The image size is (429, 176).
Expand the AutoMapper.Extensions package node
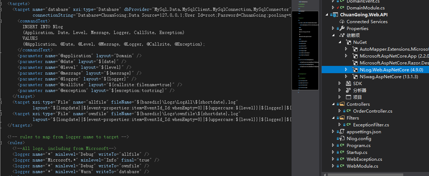point(346,49)
